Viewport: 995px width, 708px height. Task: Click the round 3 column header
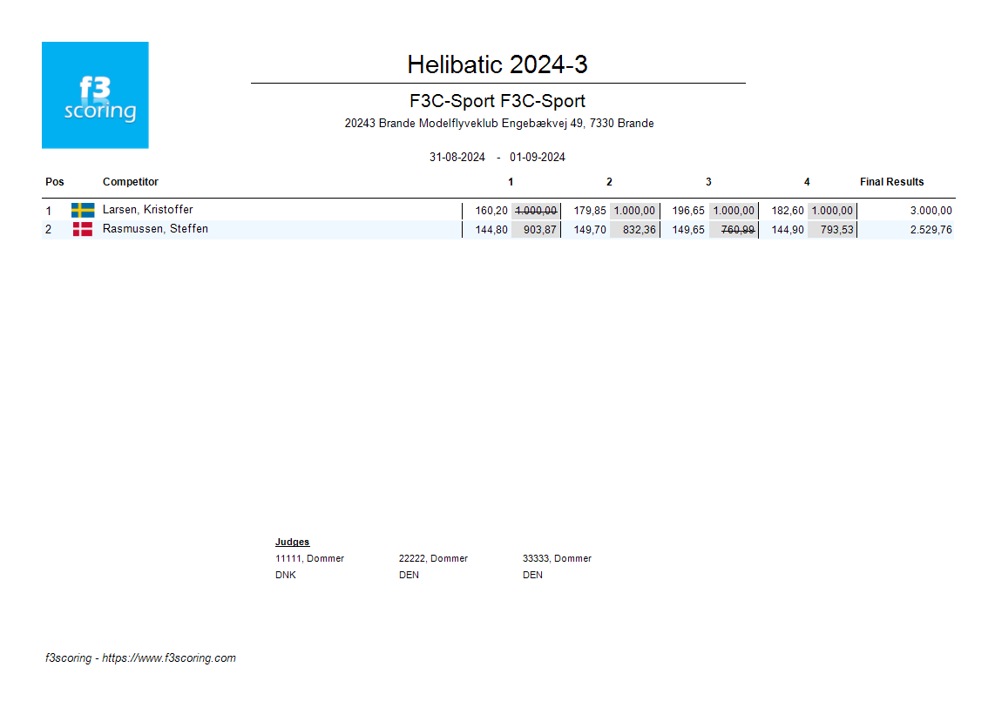click(708, 182)
